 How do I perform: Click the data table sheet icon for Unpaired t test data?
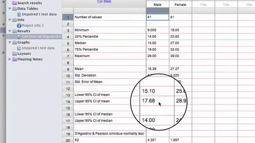[x=19, y=14]
